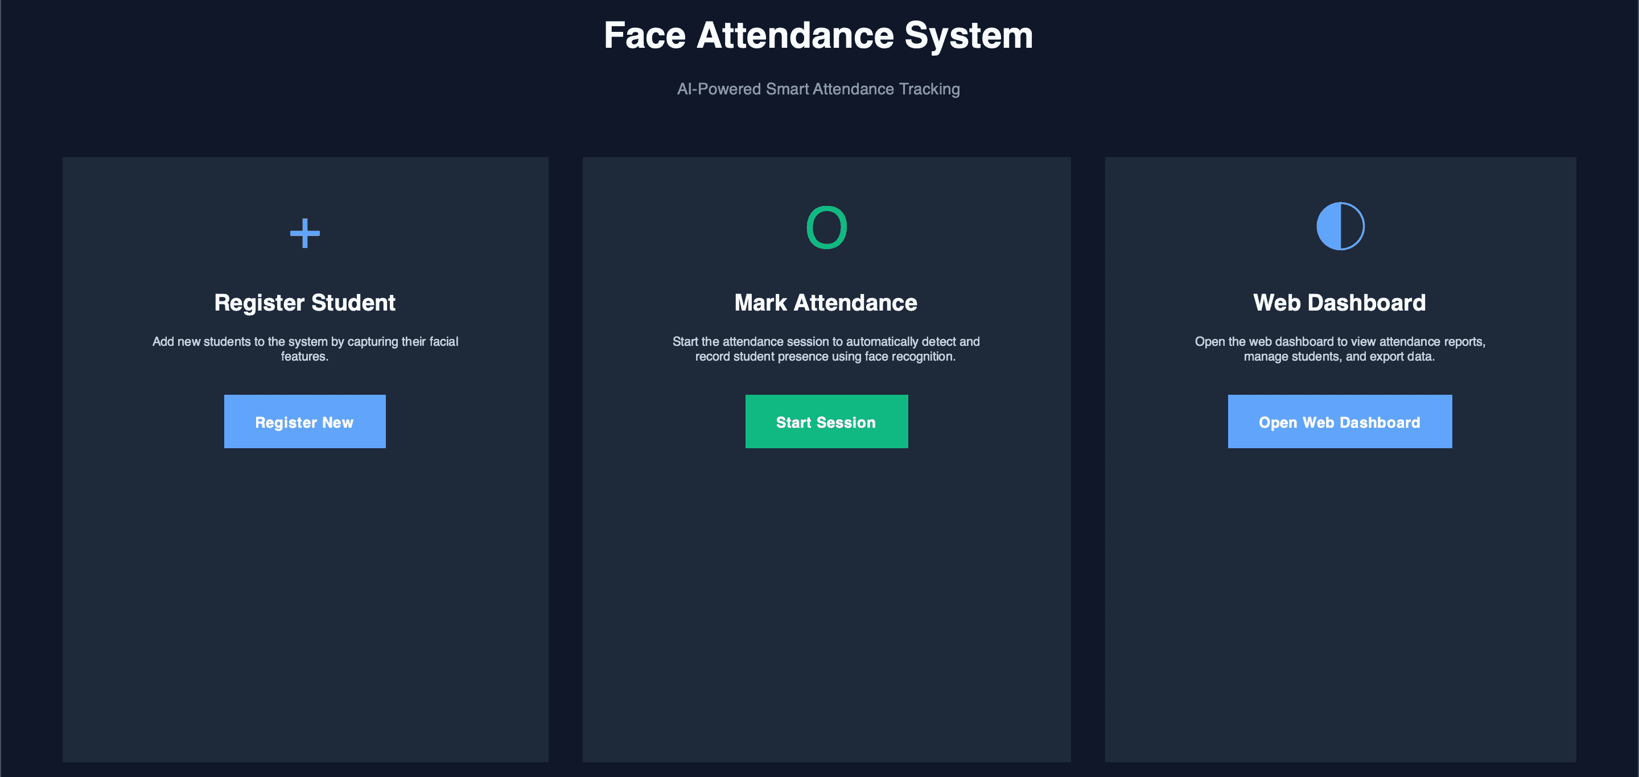Select the green ring graphic on the attendance card
1639x777 pixels.
point(826,227)
